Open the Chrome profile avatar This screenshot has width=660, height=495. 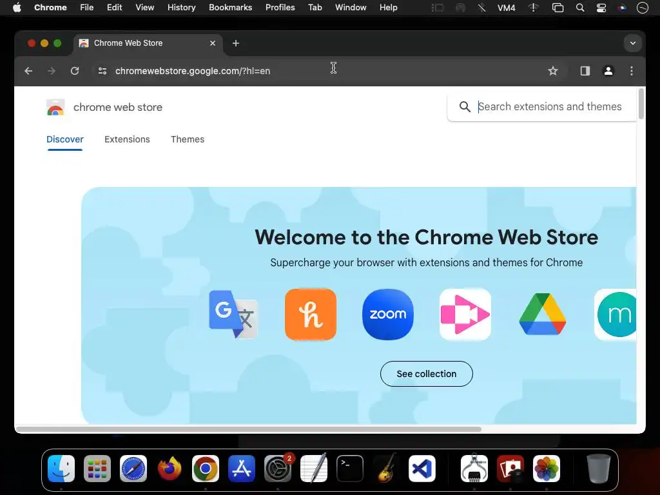pyautogui.click(x=608, y=71)
